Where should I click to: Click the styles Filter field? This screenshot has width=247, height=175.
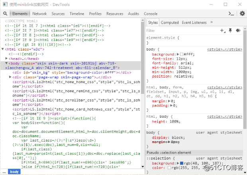pyautogui.click(x=181, y=31)
